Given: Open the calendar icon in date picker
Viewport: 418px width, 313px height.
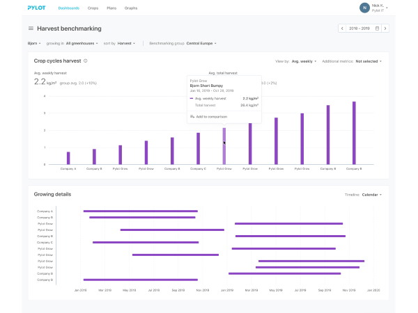Looking at the screenshot, I should 377,29.
